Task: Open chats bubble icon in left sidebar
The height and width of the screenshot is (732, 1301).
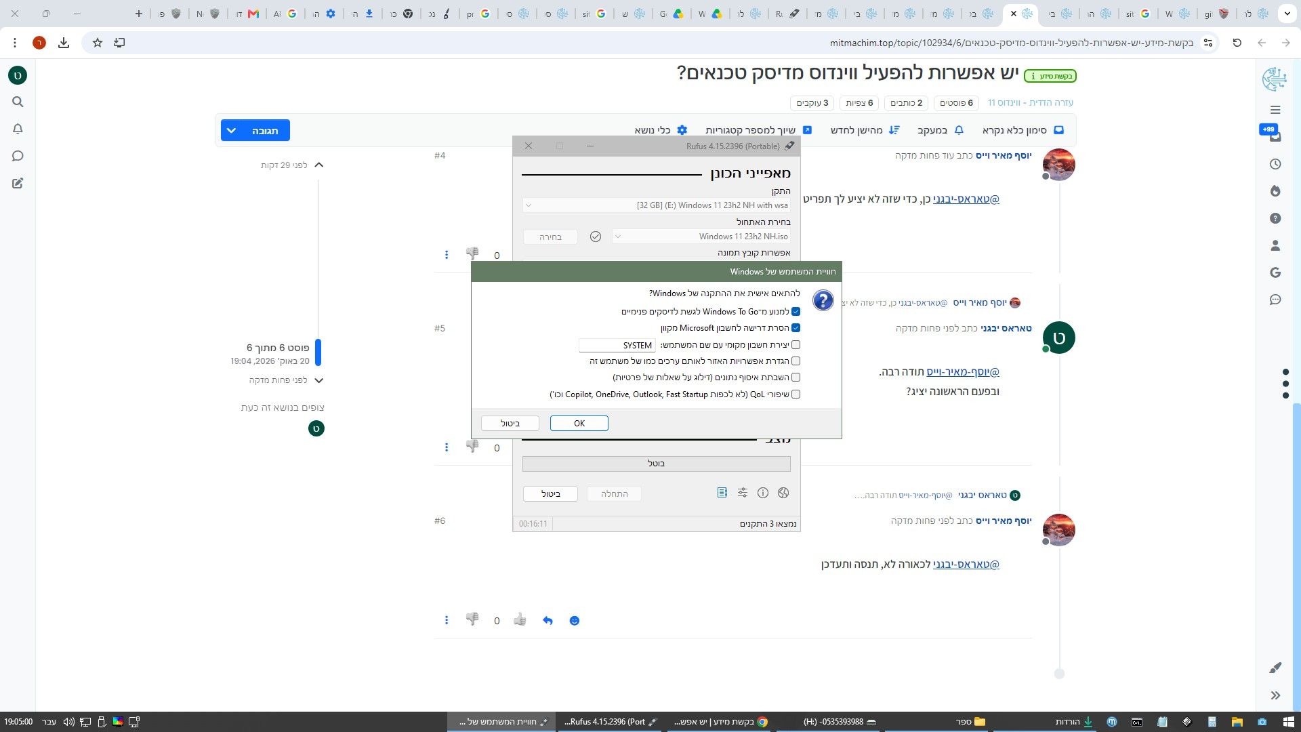Action: pos(18,156)
